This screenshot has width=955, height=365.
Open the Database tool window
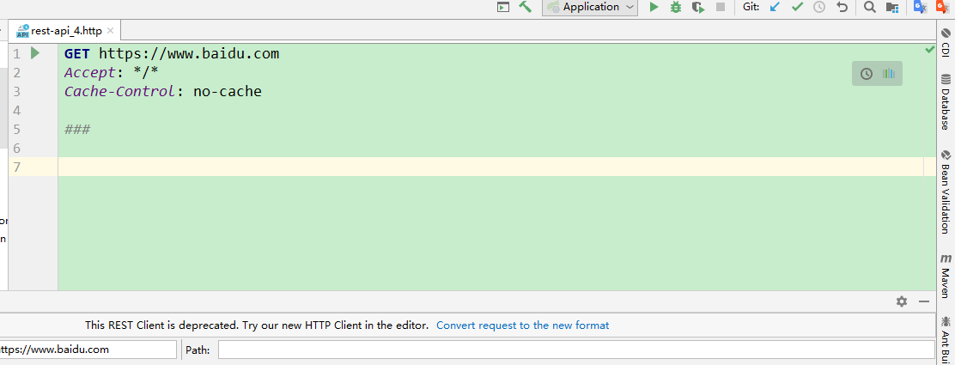pos(946,101)
